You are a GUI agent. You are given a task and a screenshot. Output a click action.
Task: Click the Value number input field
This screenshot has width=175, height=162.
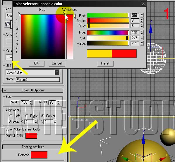(x=135, y=43)
